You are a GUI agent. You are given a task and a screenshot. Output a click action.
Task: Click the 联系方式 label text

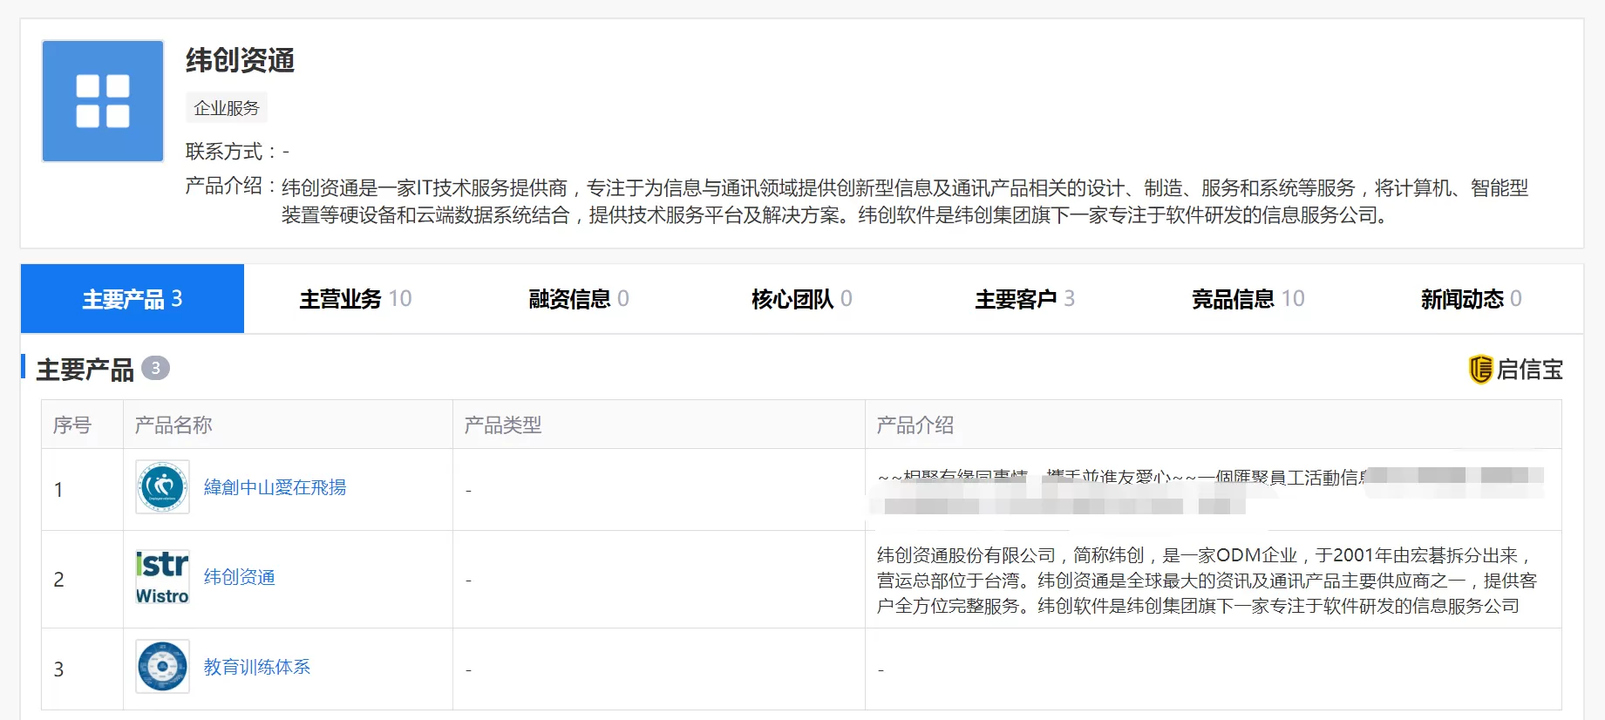tap(224, 152)
